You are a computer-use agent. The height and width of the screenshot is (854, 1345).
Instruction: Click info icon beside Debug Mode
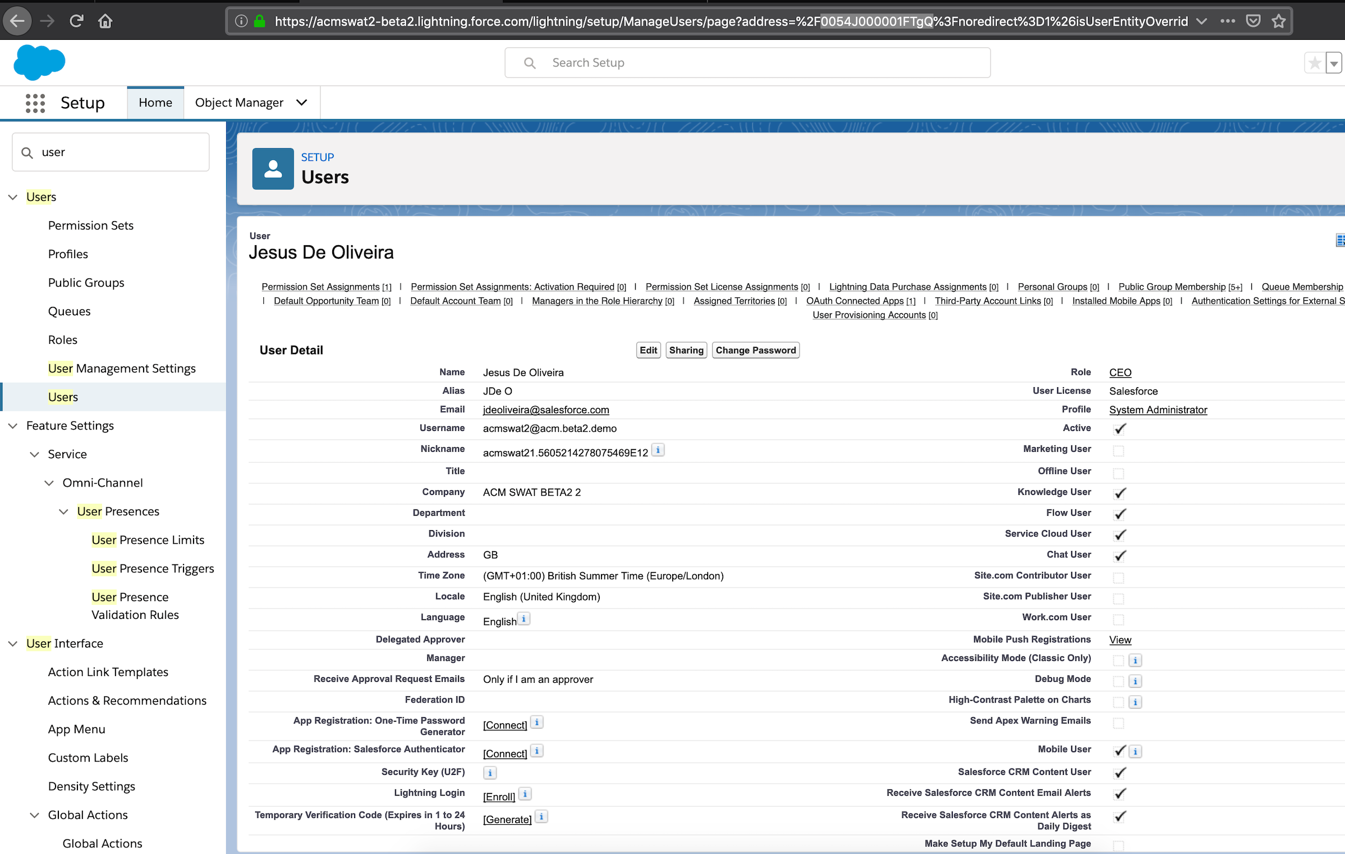(1135, 681)
